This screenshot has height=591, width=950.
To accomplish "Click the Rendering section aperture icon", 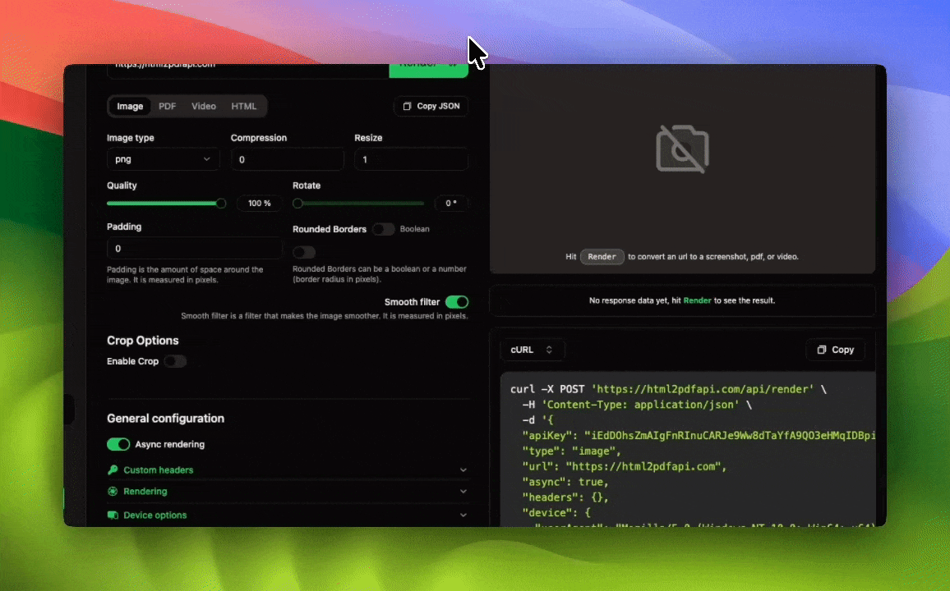I will point(113,492).
